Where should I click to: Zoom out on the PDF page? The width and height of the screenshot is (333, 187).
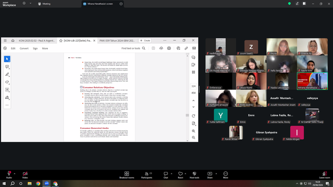pos(194,138)
